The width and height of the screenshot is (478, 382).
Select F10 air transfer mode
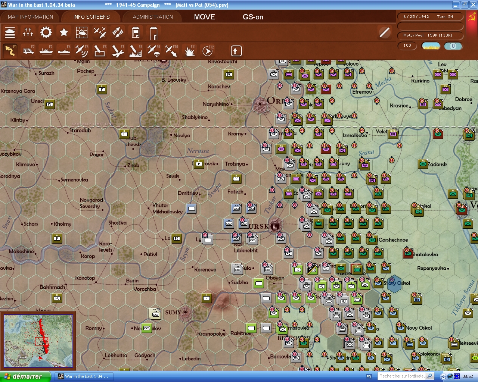(x=171, y=51)
